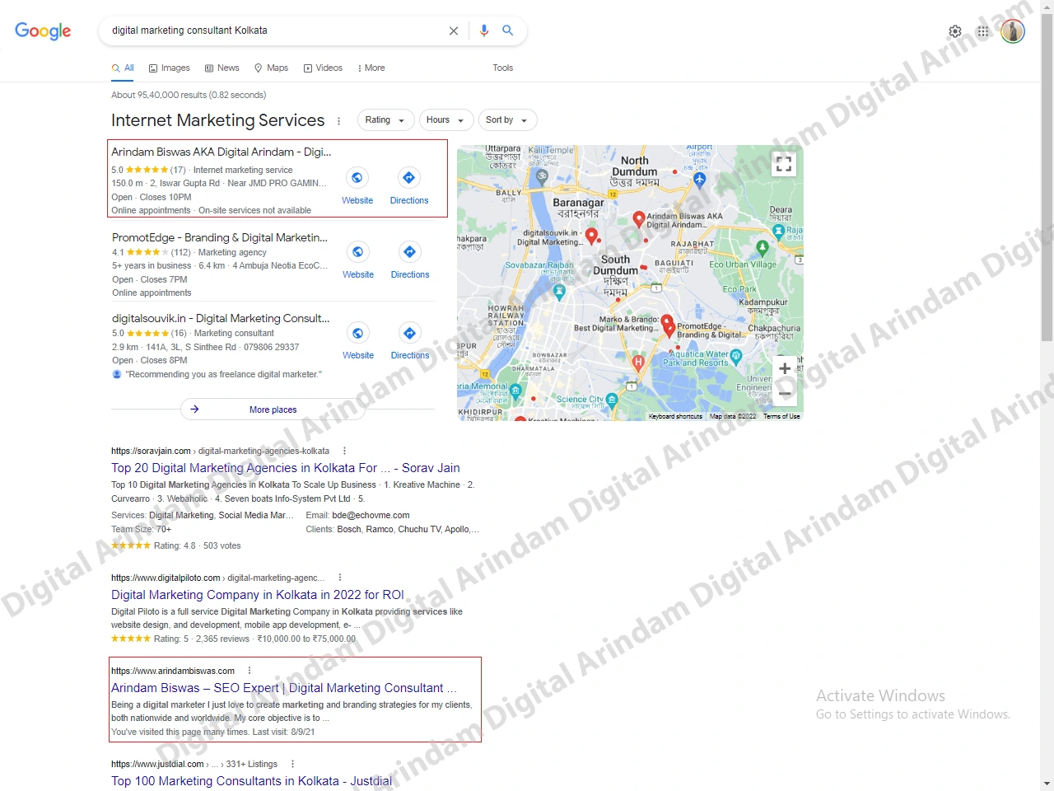Open three-dot menu for digitalpiloto.com result

click(x=339, y=578)
